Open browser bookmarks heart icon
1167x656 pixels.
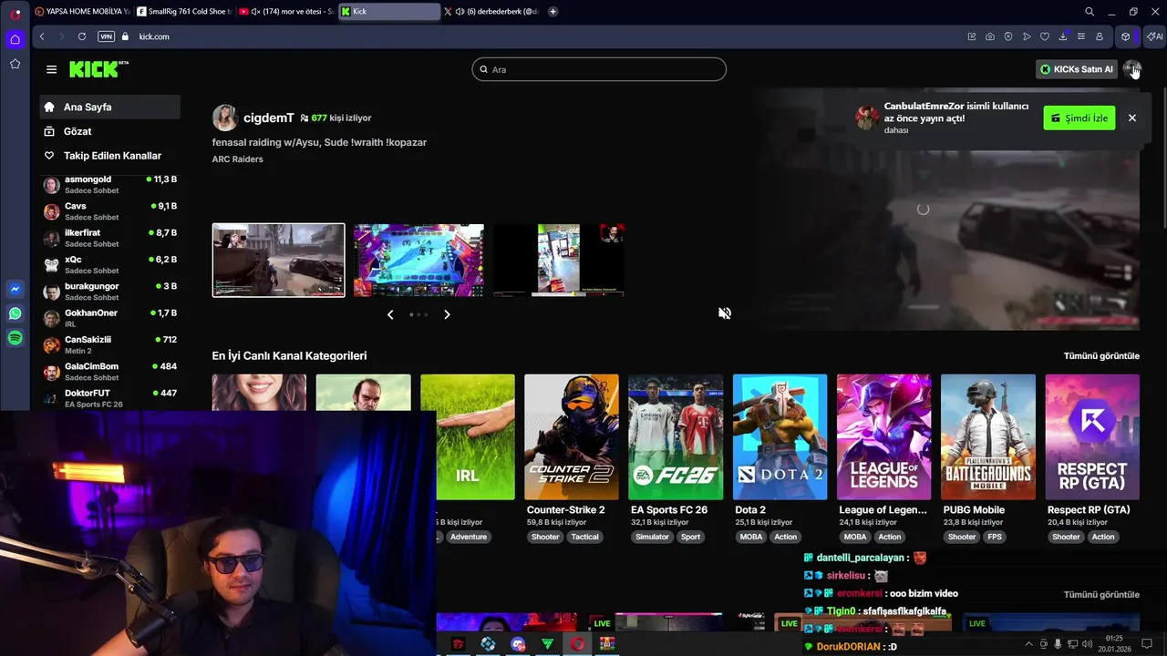1045,36
